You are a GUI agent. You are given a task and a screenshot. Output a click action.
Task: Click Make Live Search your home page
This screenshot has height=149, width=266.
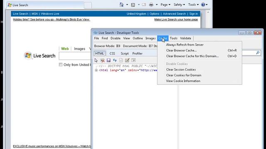[x=176, y=19]
